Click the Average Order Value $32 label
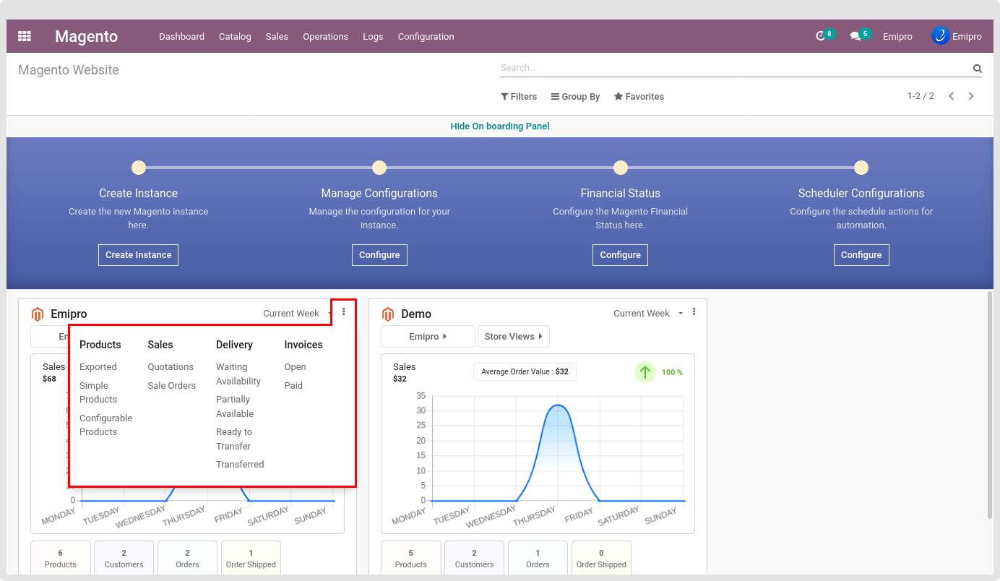 525,372
